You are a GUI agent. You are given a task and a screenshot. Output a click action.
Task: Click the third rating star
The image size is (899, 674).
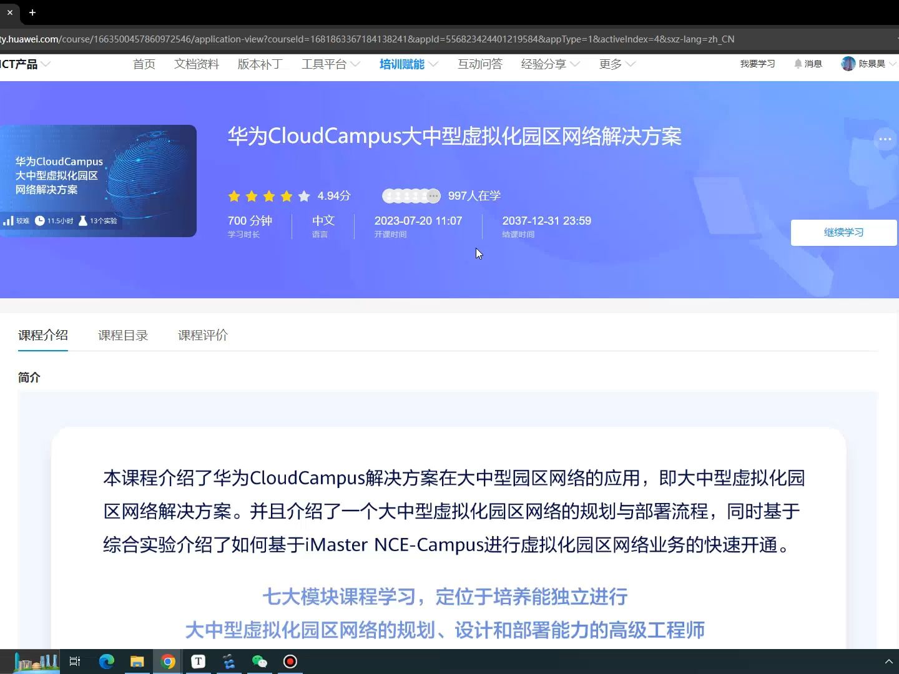269,196
